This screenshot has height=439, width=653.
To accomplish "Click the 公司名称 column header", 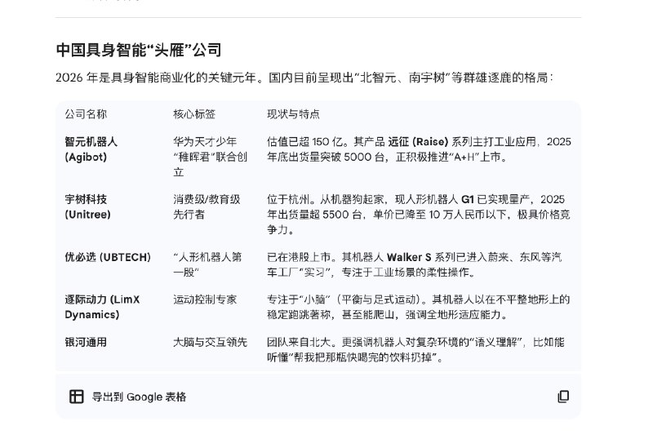I will (x=86, y=114).
